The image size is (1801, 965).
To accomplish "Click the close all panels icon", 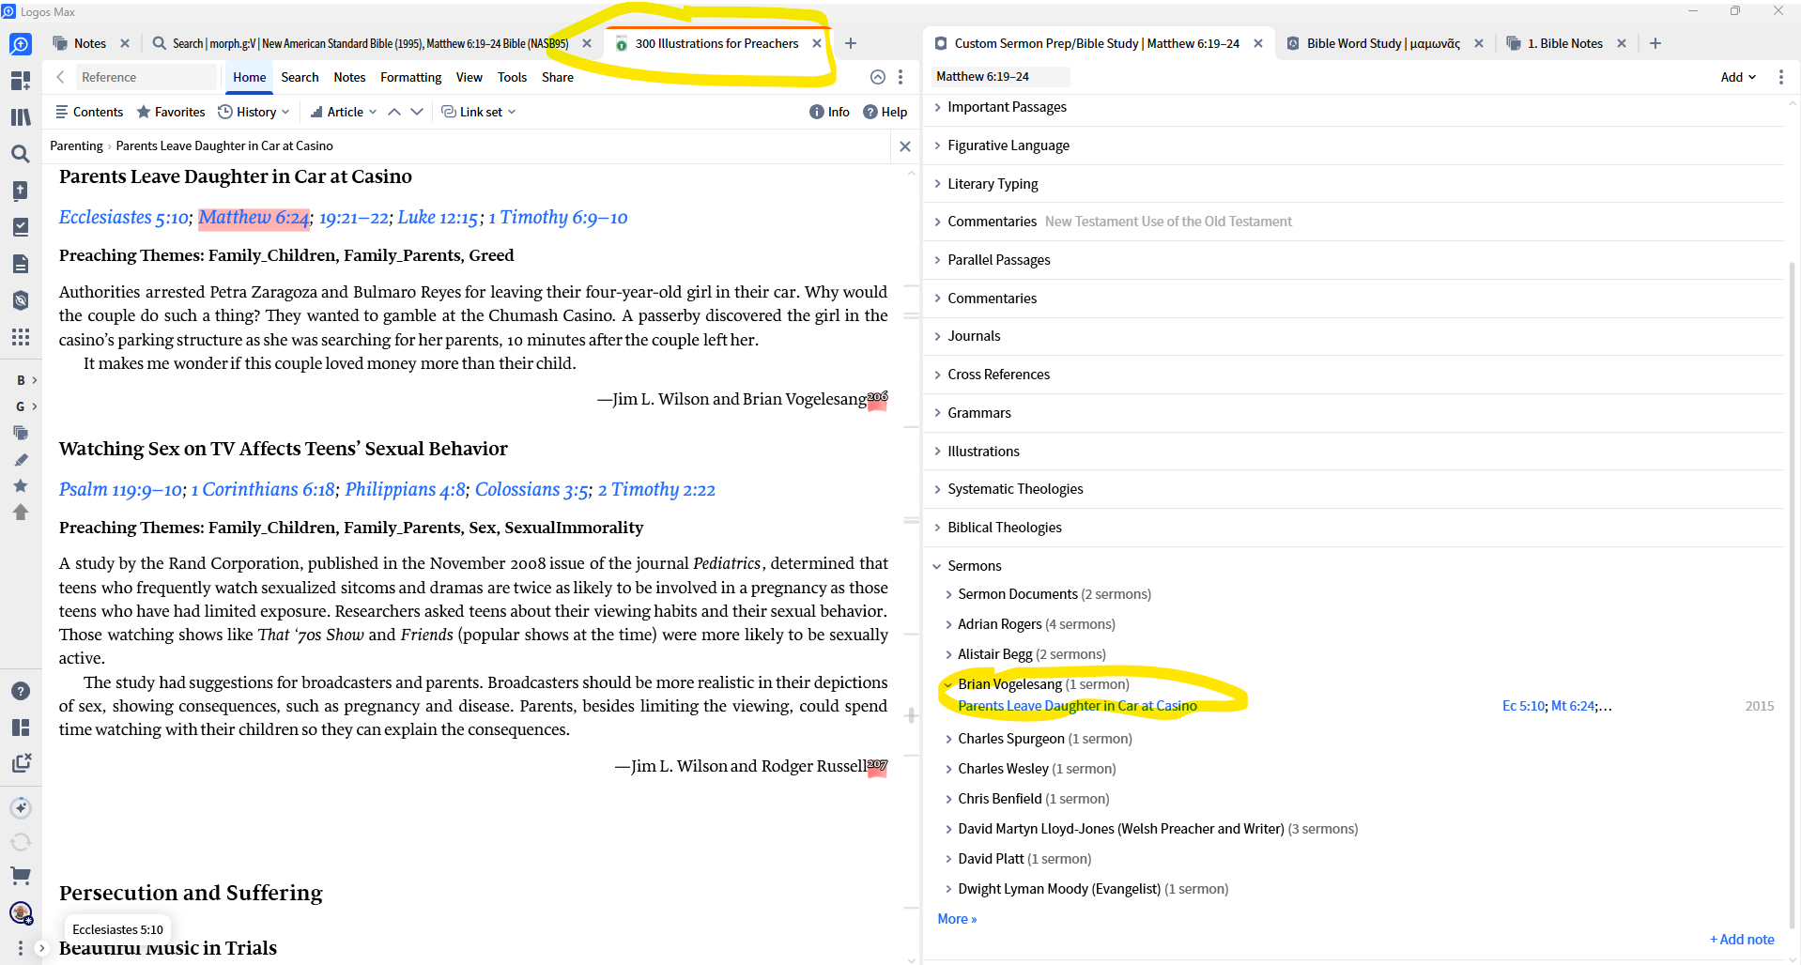I will 20,763.
